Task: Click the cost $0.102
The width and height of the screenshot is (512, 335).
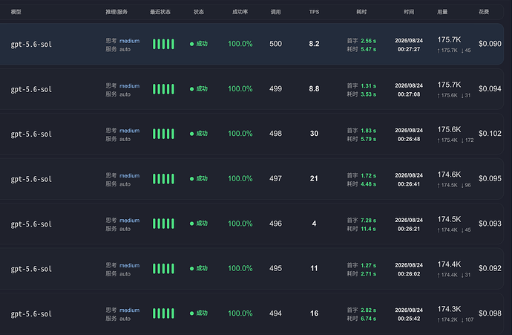Action: point(490,134)
